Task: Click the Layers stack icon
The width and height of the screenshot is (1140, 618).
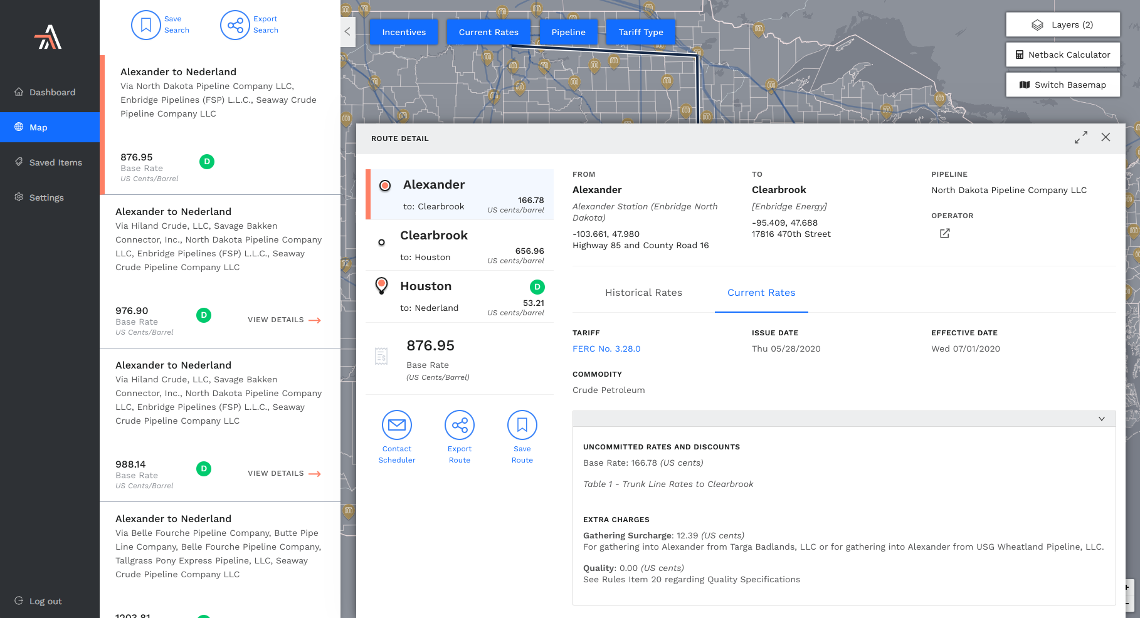Action: 1038,25
